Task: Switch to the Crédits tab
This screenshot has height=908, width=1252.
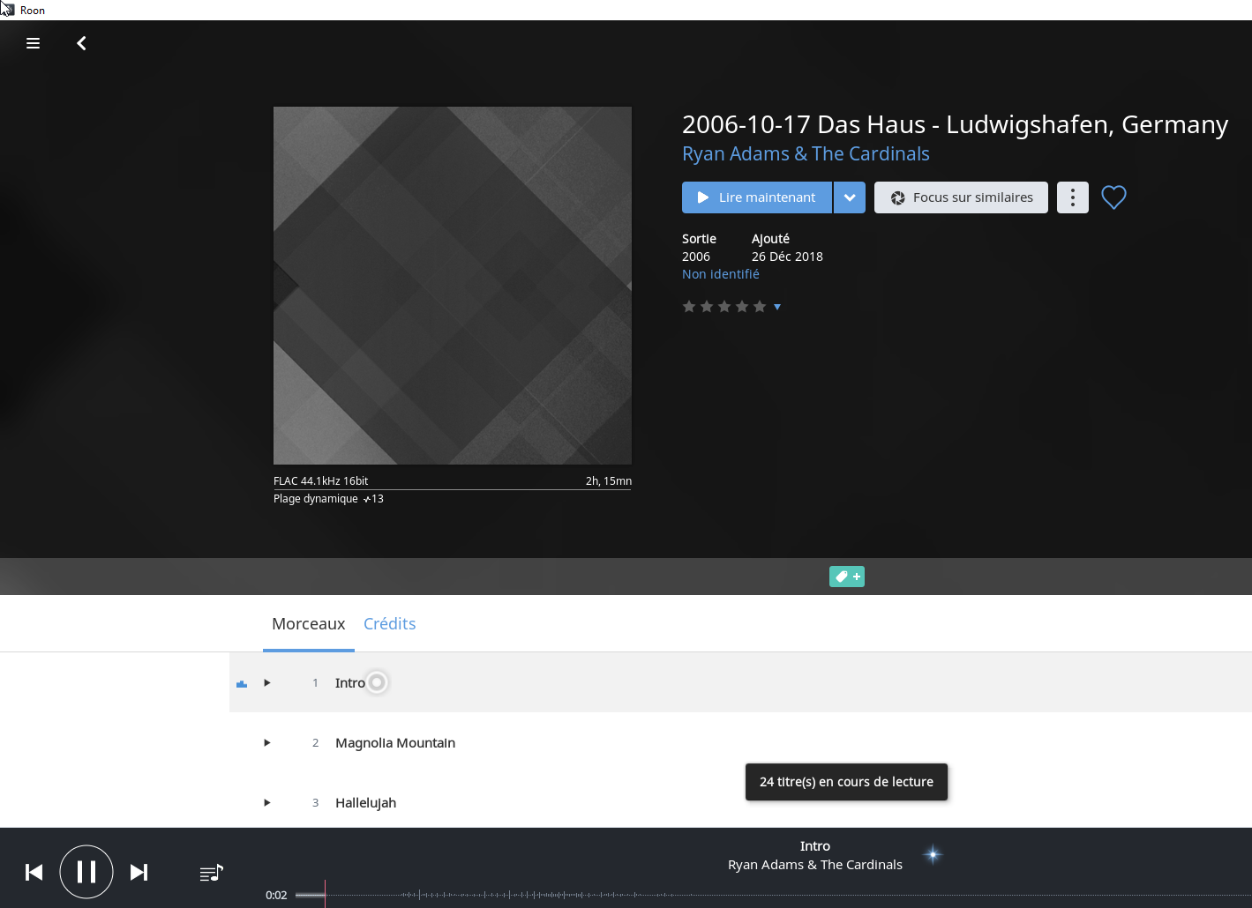Action: click(390, 624)
